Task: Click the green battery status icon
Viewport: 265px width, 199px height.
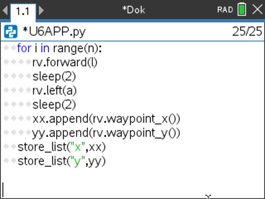Action: [242, 10]
